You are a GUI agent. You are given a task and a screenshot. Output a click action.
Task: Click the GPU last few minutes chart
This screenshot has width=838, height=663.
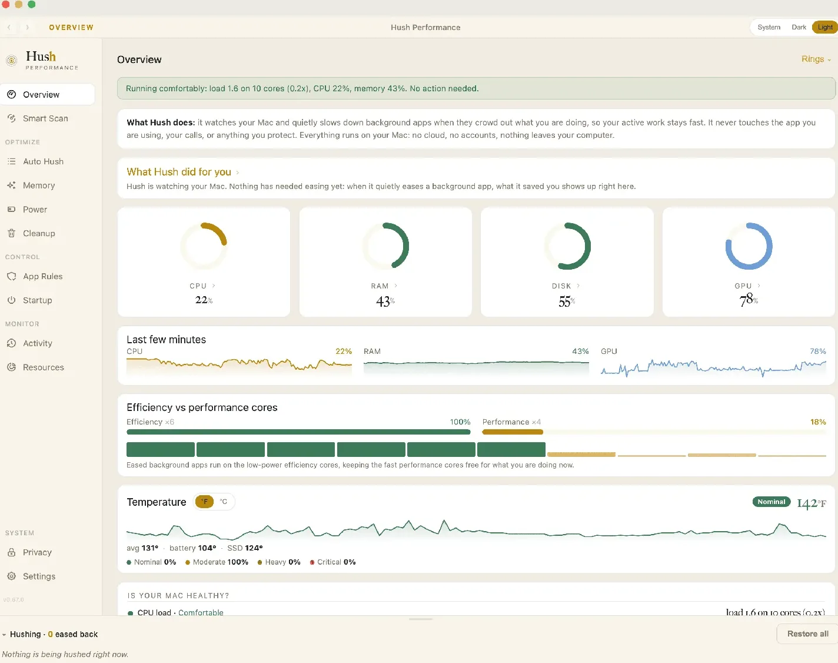pos(713,367)
